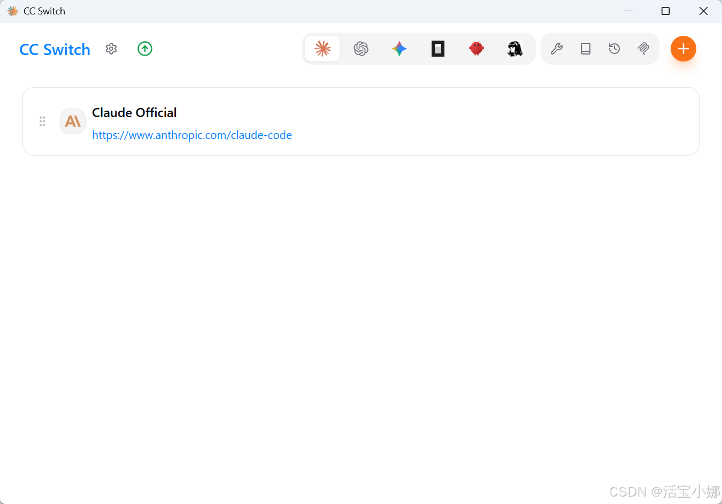722x504 pixels.
Task: Switch to the black square app tab
Action: click(x=438, y=49)
